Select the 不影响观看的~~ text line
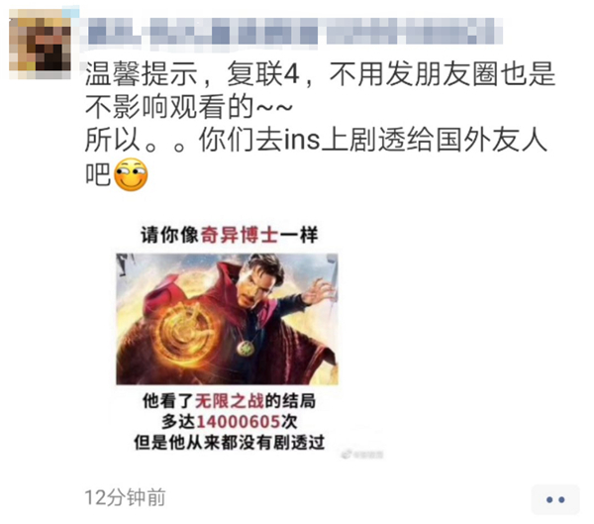594x524 pixels. pyautogui.click(x=189, y=107)
